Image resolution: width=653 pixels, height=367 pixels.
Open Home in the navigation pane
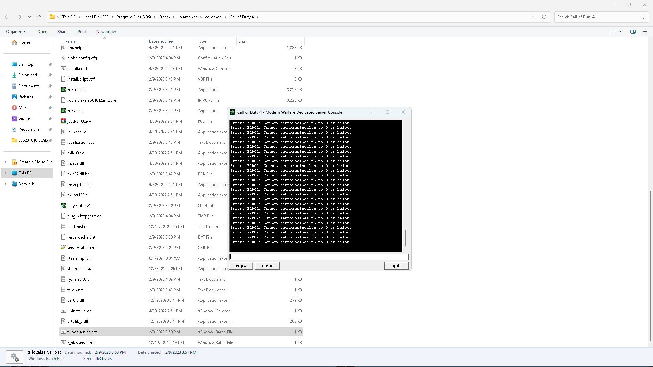coord(24,42)
